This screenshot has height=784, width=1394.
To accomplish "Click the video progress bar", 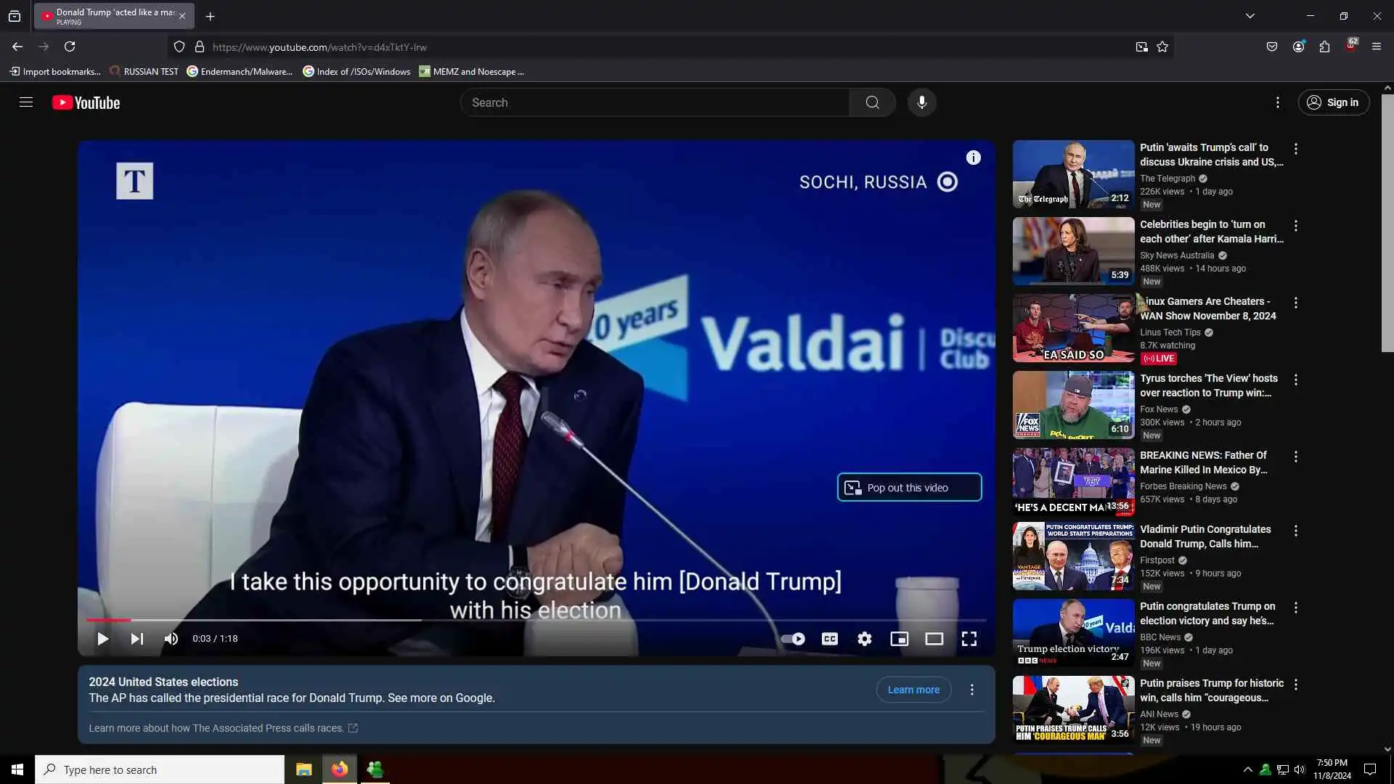I will [536, 620].
